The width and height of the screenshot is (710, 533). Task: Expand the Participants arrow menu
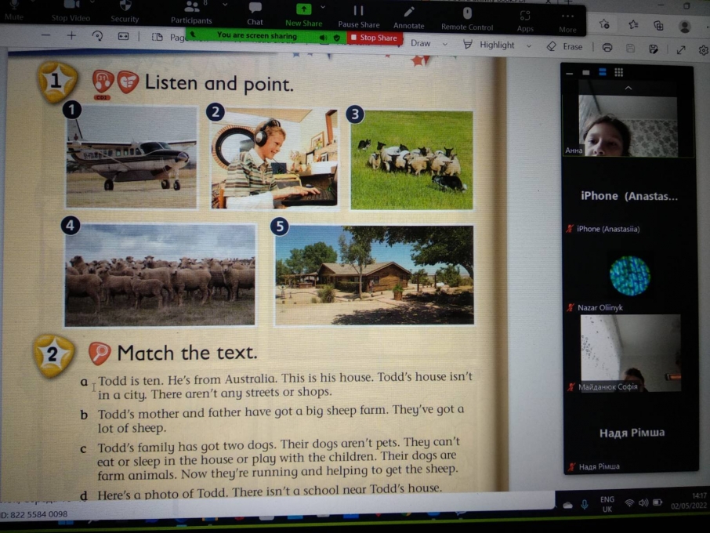pos(225,5)
